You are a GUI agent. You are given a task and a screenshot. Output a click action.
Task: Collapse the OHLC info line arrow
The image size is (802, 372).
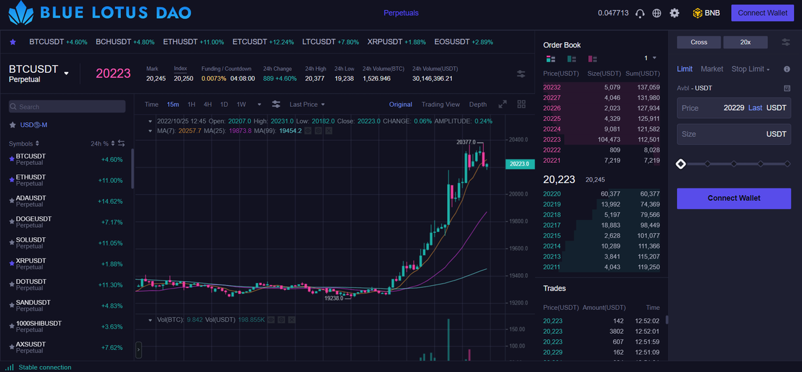[x=150, y=122]
